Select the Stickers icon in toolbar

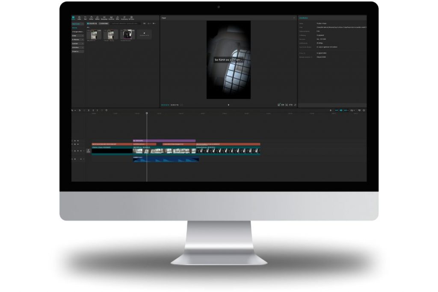92,18
